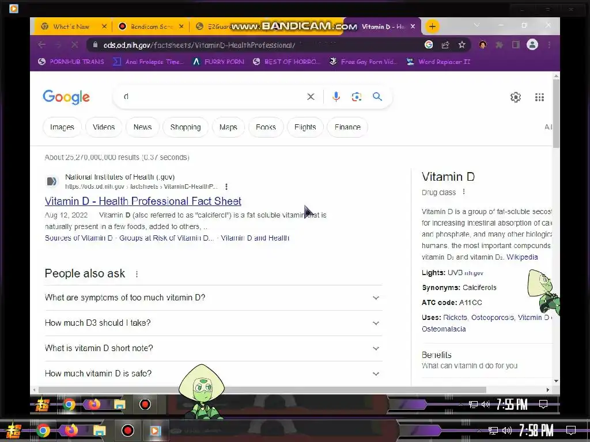This screenshot has width=590, height=442.
Task: Filter results by Images
Action: pyautogui.click(x=62, y=127)
